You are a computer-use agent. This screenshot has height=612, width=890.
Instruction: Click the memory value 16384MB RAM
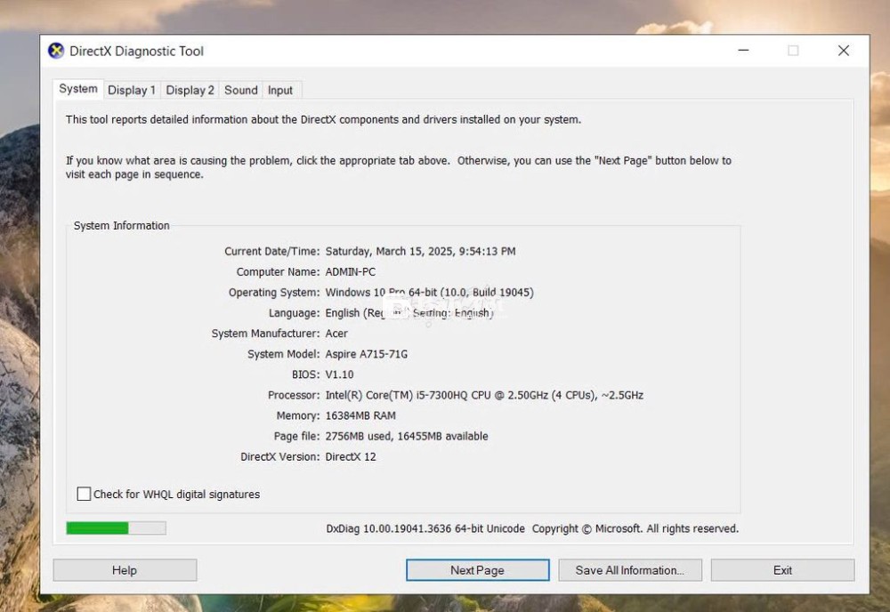tap(360, 415)
